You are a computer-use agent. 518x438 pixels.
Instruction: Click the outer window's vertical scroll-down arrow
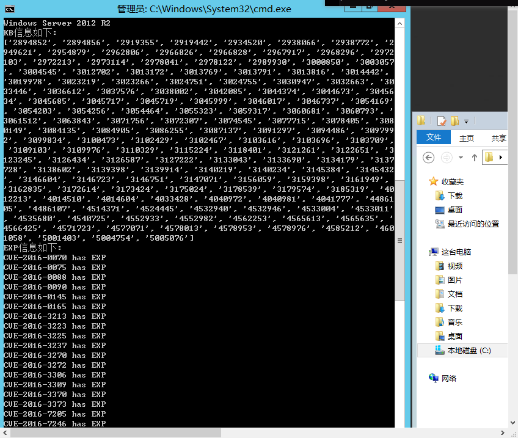[513, 423]
